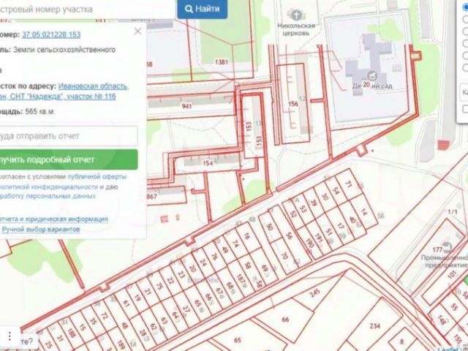Select garden plot labeled 70
Screen dimensions: 468x351
click(x=284, y=255)
